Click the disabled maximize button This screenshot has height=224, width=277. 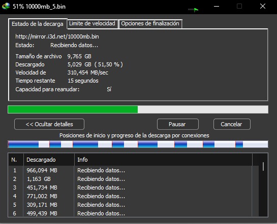[x=239, y=7]
